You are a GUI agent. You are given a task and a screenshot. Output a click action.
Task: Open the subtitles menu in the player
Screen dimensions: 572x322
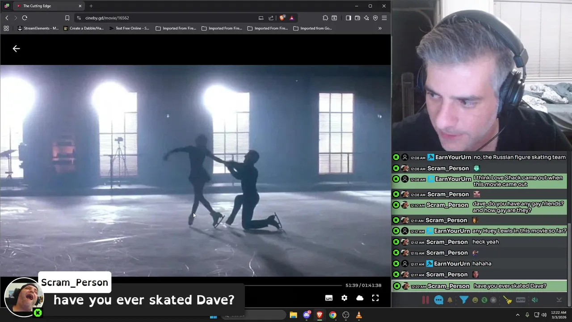tap(329, 298)
